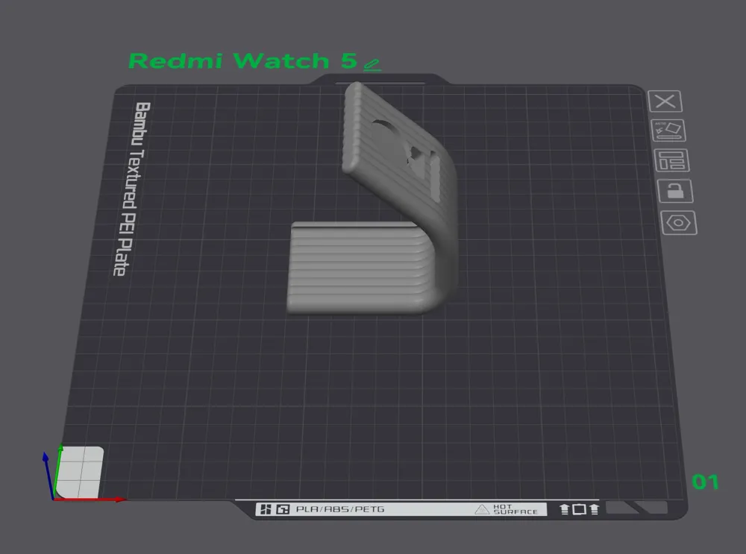
Task: Remove the plate with the X icon
Action: pos(665,101)
